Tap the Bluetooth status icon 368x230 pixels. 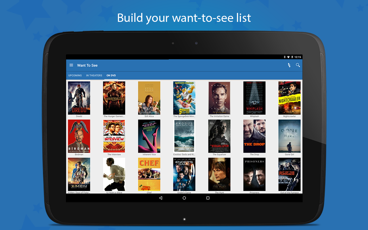(285, 57)
